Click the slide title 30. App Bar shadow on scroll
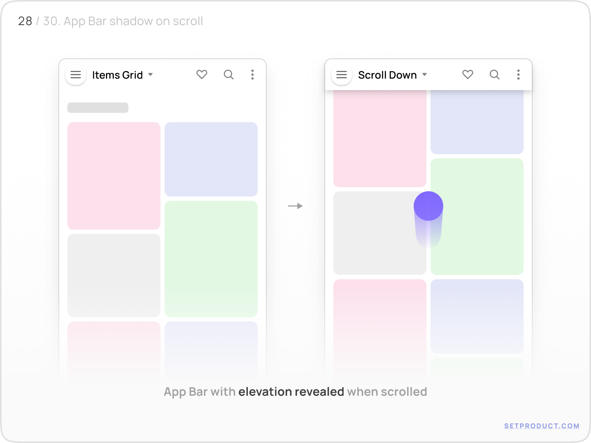The height and width of the screenshot is (443, 591). [123, 21]
